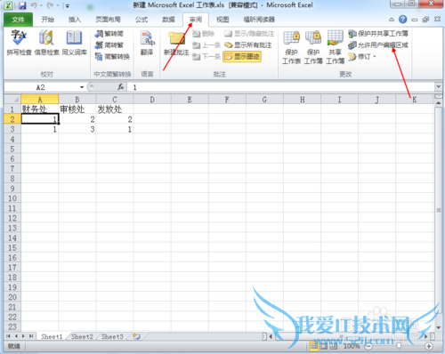Viewport: 445px width, 354px height.
Task: Convert text with 简转繁
Action: 109,45
